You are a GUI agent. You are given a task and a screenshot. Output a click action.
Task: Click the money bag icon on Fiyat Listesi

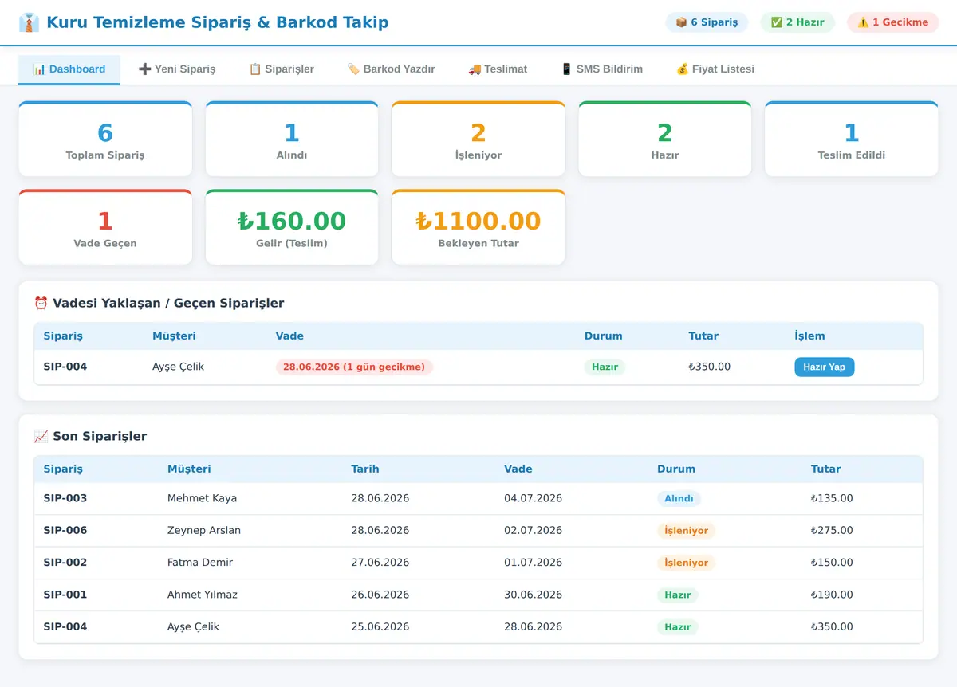(683, 69)
